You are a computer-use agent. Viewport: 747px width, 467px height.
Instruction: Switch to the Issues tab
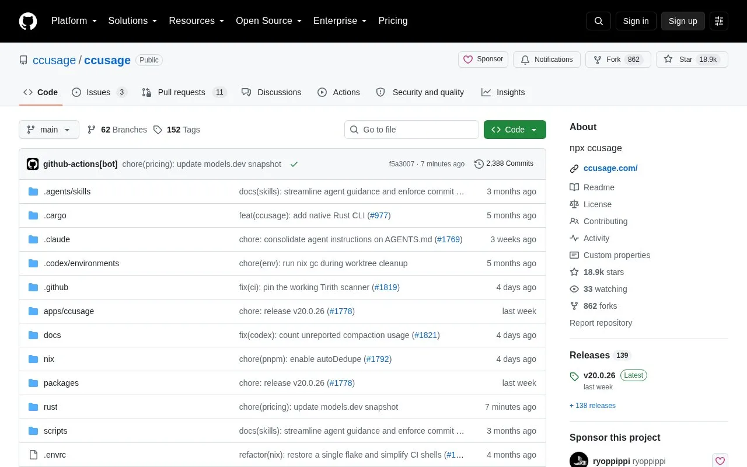click(x=99, y=92)
